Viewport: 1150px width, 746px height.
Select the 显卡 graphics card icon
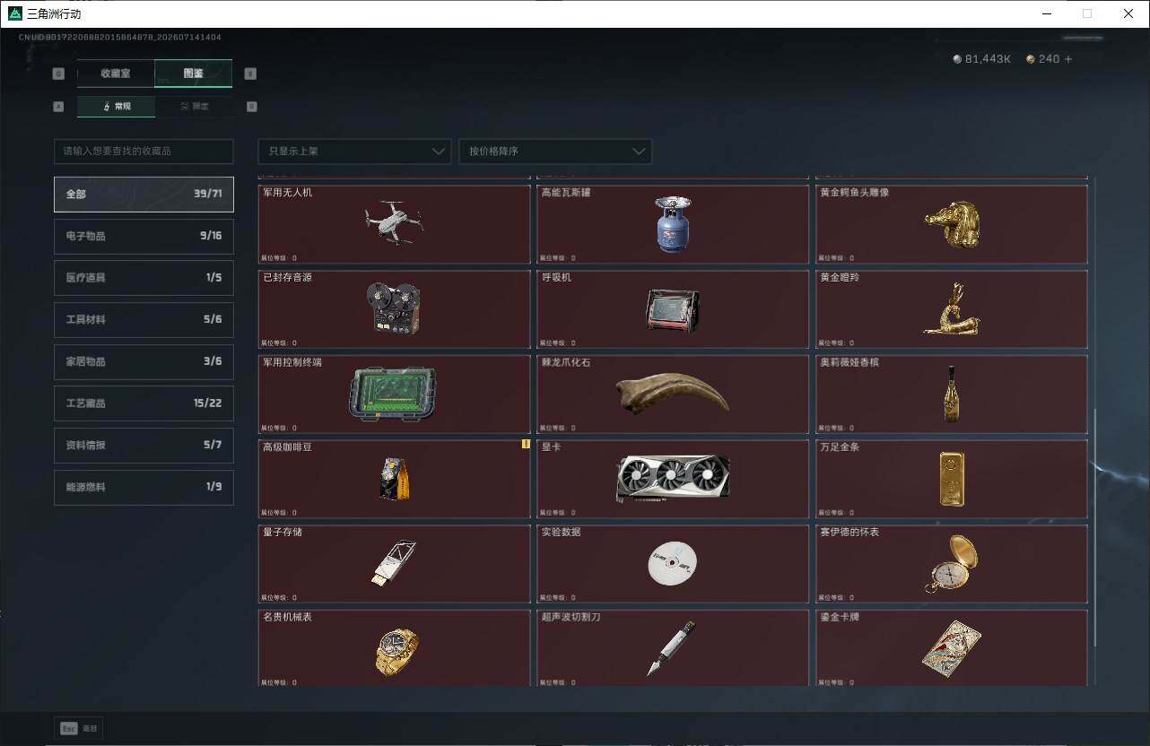click(x=673, y=479)
